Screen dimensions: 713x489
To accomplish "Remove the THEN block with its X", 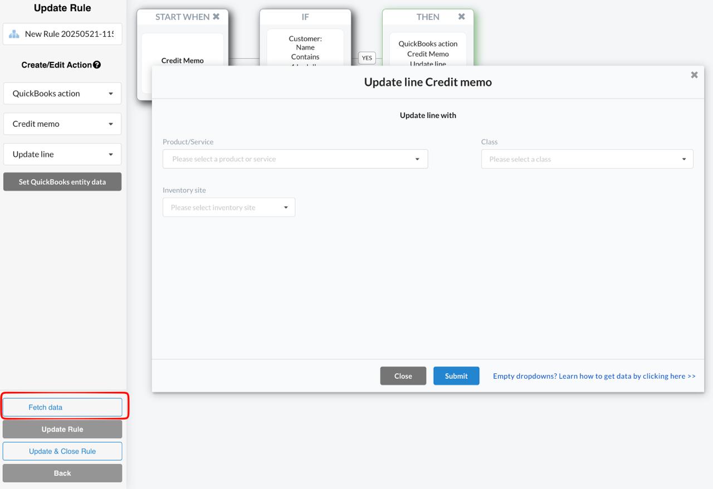I will click(x=461, y=17).
